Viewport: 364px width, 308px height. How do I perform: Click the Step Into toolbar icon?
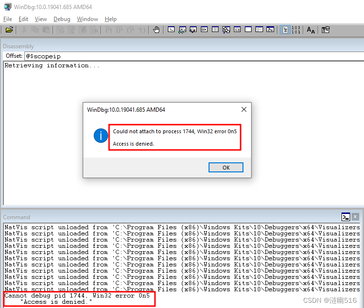pos(109,30)
